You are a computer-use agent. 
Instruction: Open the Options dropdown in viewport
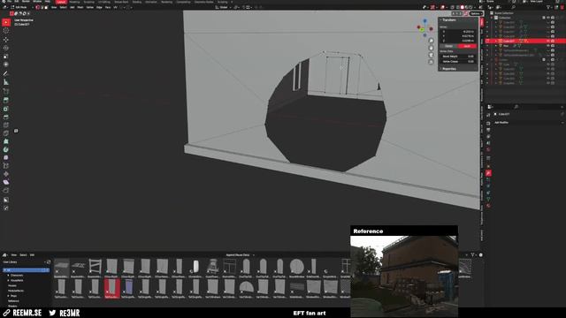click(476, 14)
